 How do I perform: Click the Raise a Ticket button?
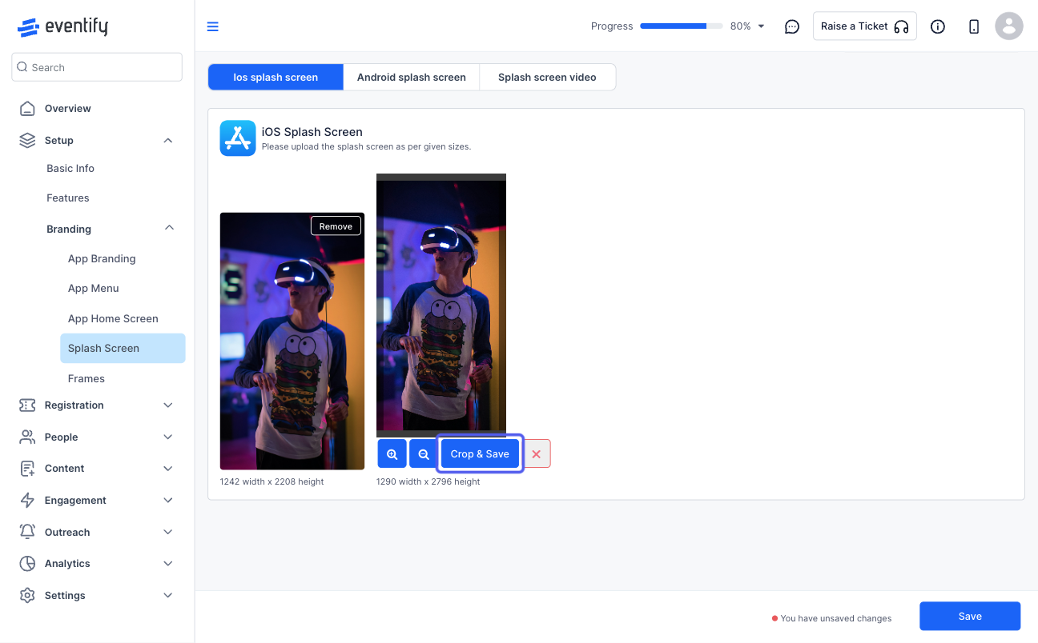point(865,26)
